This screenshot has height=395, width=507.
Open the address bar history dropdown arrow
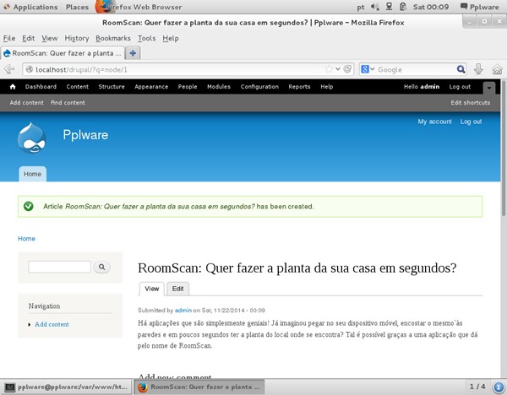pos(338,69)
